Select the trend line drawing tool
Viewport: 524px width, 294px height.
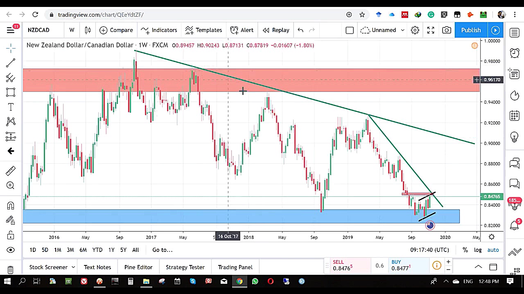[11, 62]
